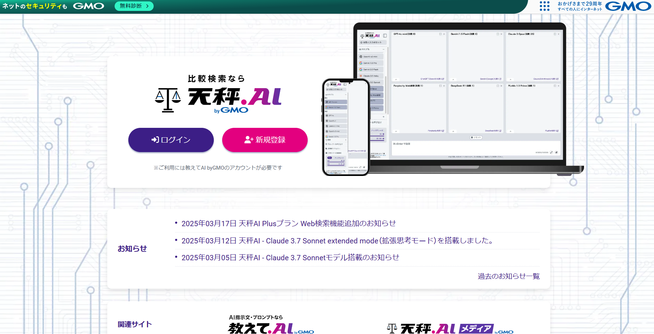Open the GMO apps grid icon

click(545, 6)
